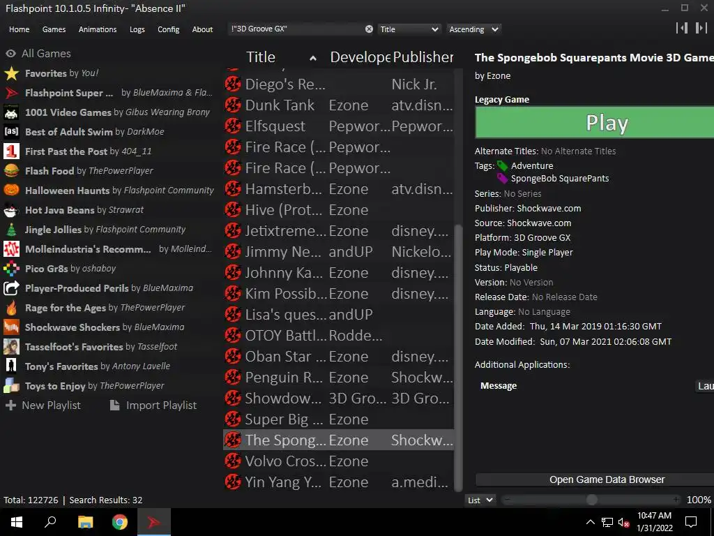Click the muted volume tray icon
Screen dimensions: 714x536
pos(623,522)
